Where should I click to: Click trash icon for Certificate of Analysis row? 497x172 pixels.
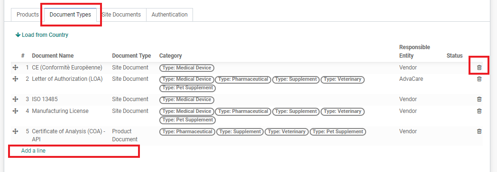coord(479,131)
